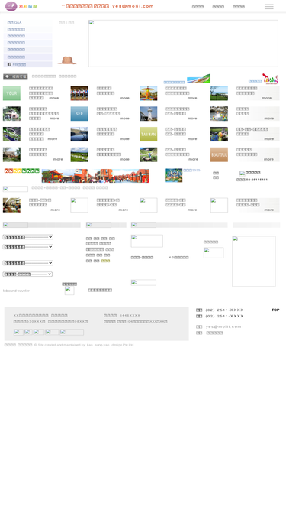Click the yes@molii.com email in the header

point(133,6)
